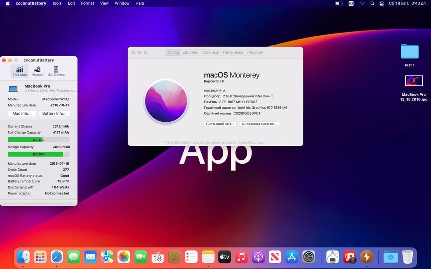The height and width of the screenshot is (269, 431).
Task: Open Music from the Dock
Action: point(241,257)
